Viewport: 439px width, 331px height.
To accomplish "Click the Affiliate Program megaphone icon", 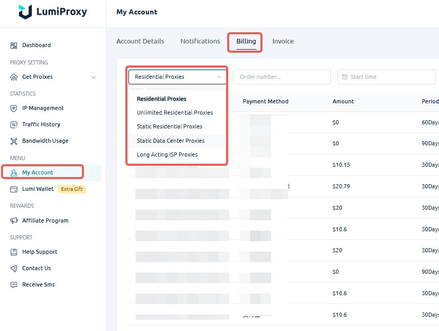I will 14,220.
